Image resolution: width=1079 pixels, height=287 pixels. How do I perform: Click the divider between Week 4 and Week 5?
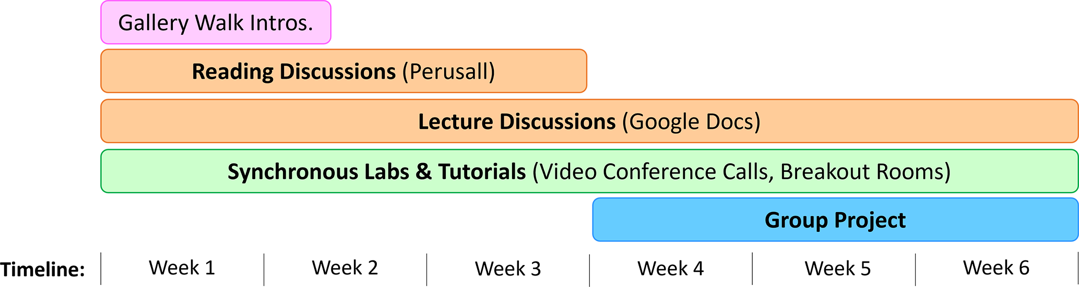tap(753, 269)
